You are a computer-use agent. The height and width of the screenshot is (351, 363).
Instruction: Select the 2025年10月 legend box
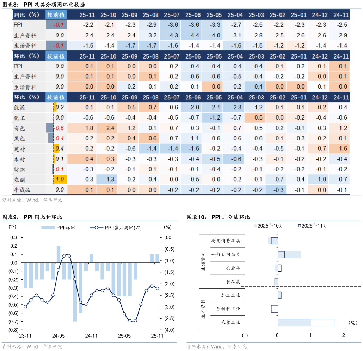coord(255,226)
